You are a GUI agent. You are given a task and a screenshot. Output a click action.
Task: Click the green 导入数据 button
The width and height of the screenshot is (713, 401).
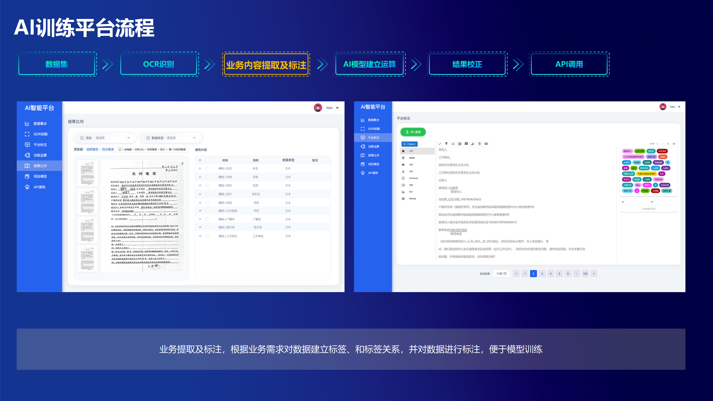(x=413, y=132)
